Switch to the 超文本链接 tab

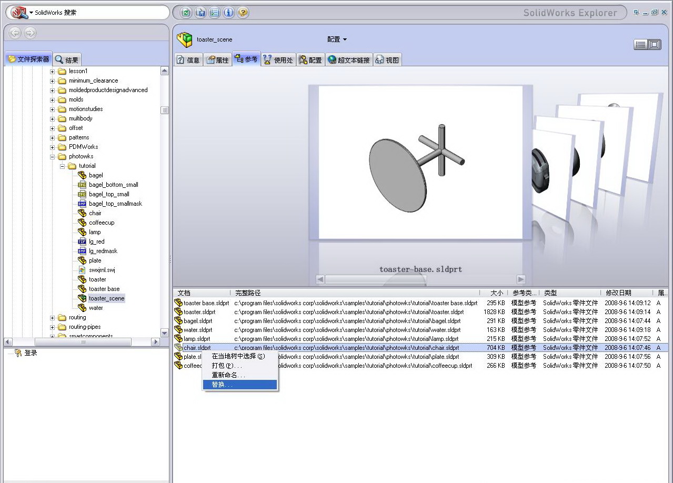(x=349, y=60)
